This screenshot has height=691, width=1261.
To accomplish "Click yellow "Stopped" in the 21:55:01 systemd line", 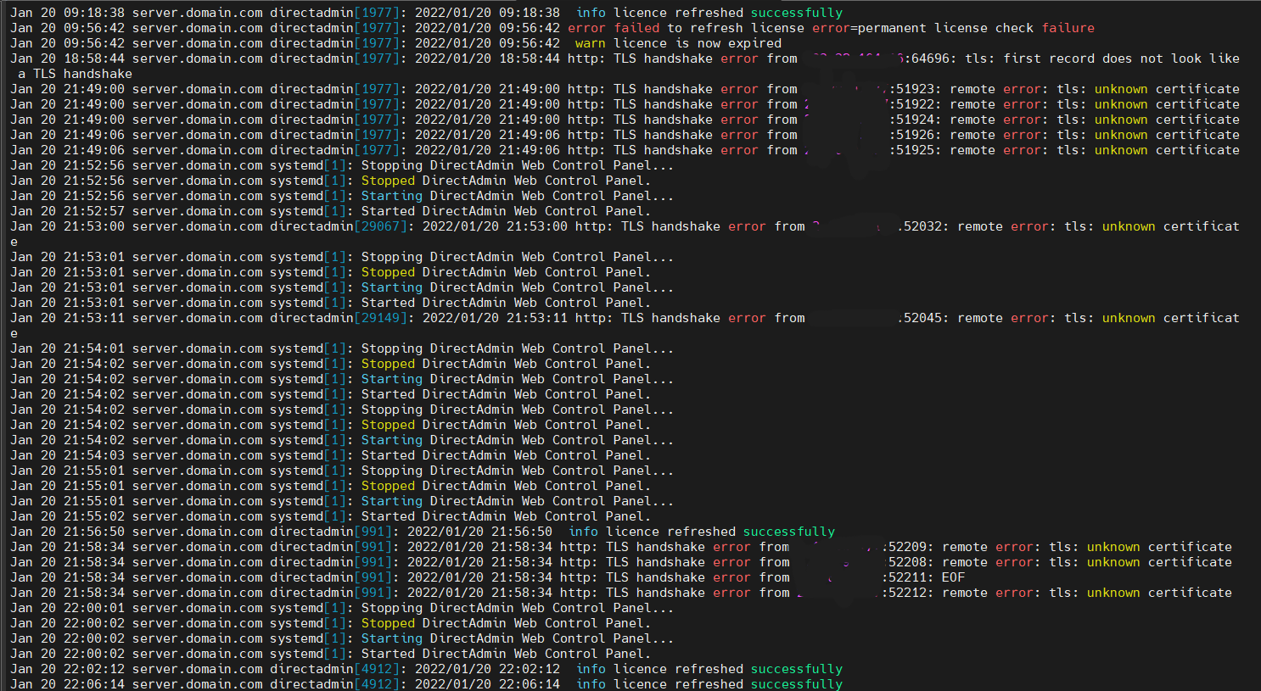I will (x=388, y=486).
